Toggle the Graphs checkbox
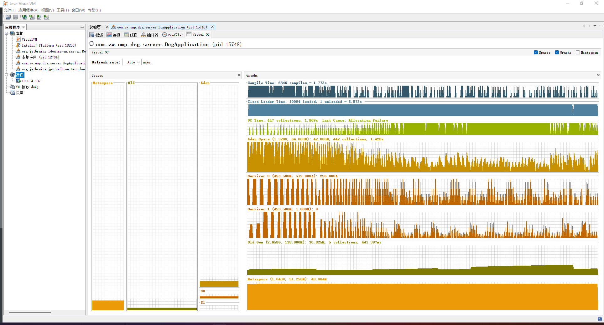Image resolution: width=604 pixels, height=325 pixels. tap(557, 52)
